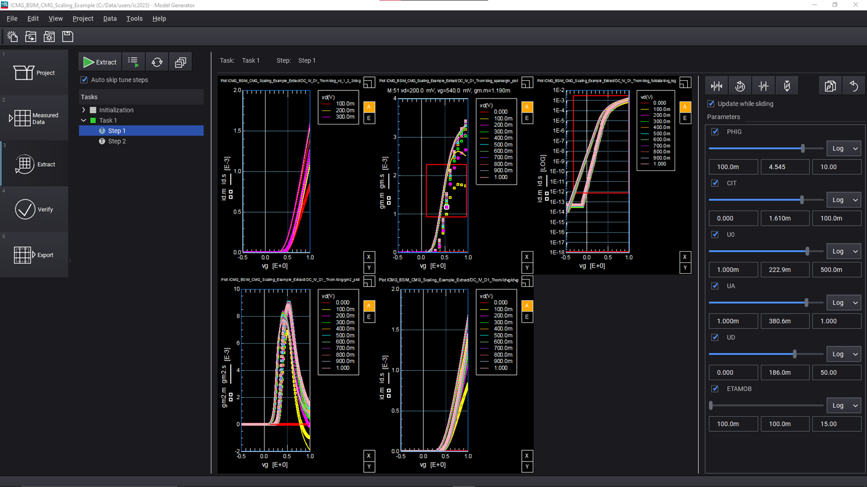Open the Data menu
Image resolution: width=867 pixels, height=487 pixels.
[x=110, y=18]
